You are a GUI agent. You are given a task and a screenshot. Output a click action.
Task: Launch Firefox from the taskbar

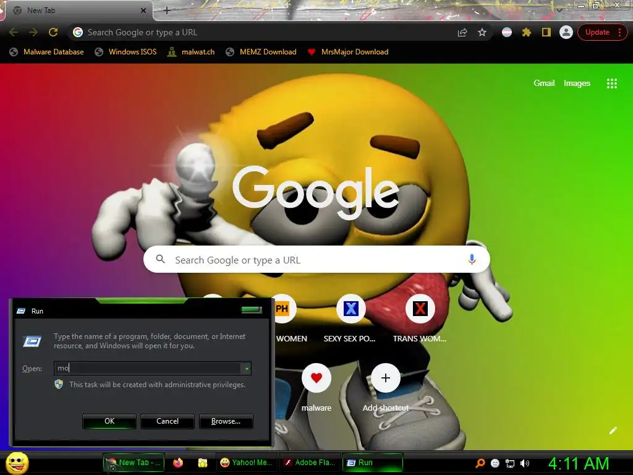point(178,463)
